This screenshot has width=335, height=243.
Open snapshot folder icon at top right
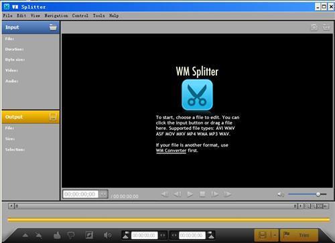[326, 27]
